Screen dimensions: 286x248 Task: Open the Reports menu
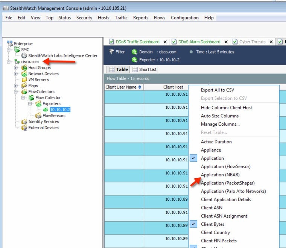141,18
